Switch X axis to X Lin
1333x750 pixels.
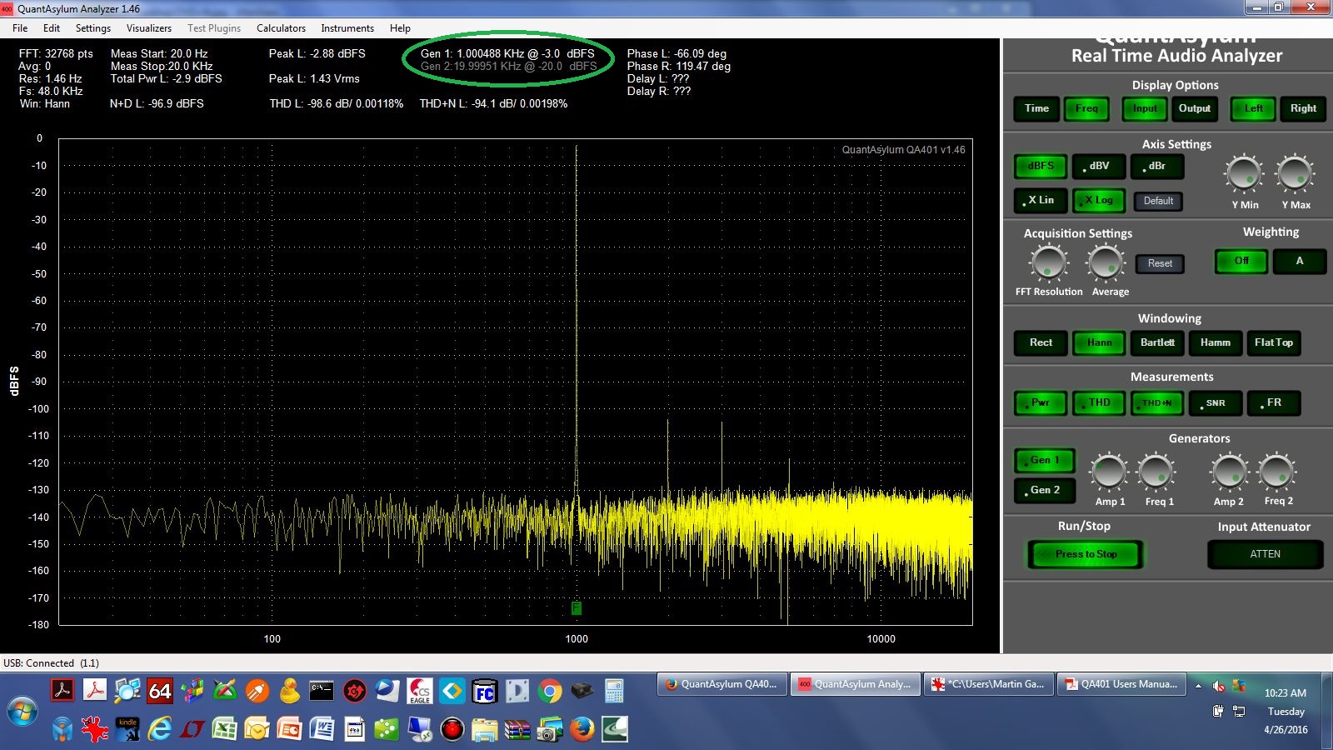pos(1041,200)
